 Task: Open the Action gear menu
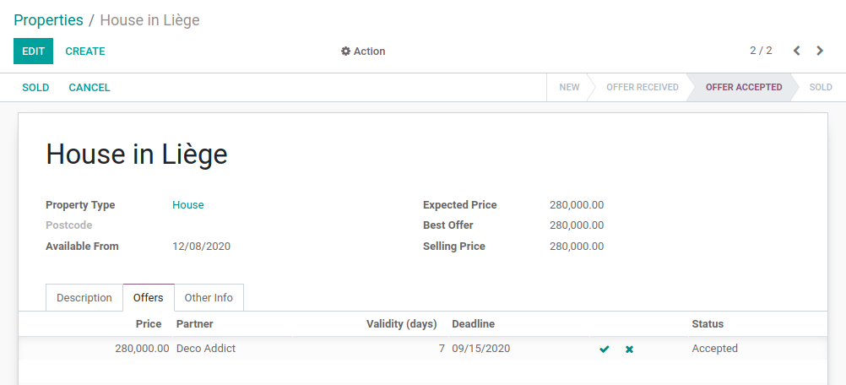(363, 52)
